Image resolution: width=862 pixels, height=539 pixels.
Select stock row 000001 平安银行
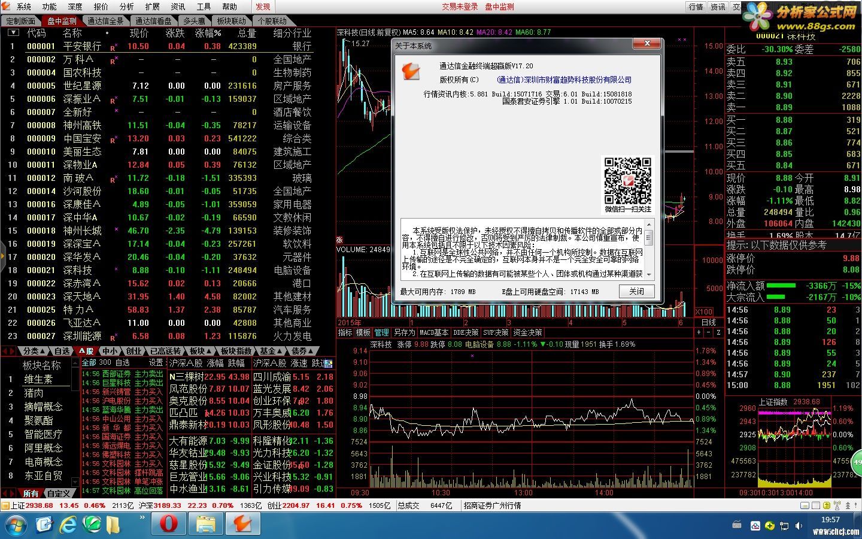[x=168, y=46]
